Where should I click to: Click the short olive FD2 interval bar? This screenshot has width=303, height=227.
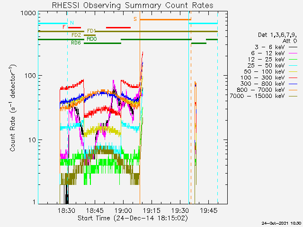click(x=89, y=35)
